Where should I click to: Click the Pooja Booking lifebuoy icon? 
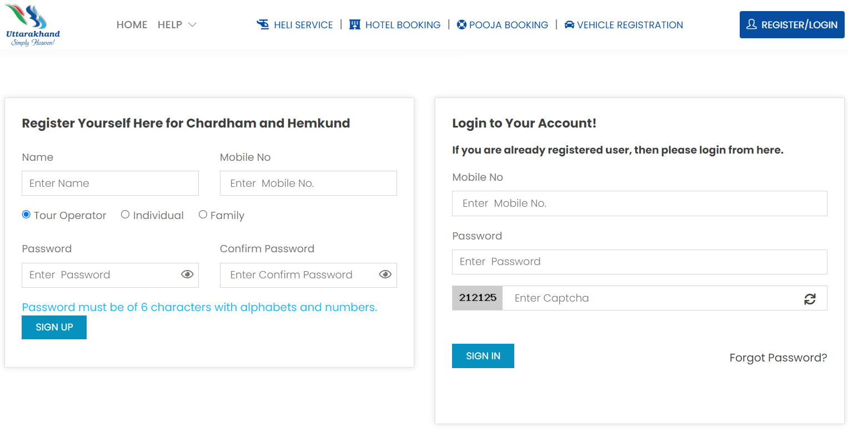point(461,25)
